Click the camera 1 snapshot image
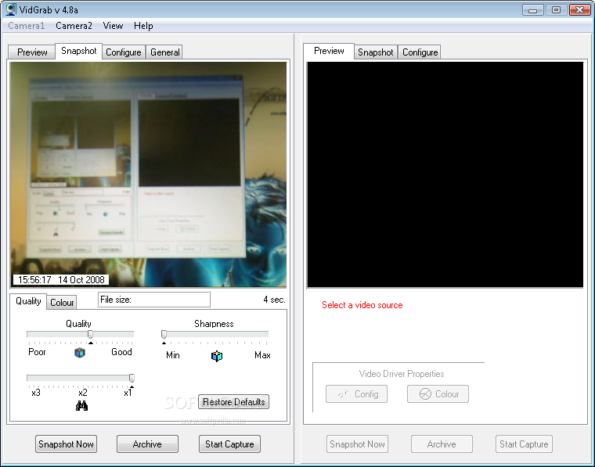 coord(149,174)
